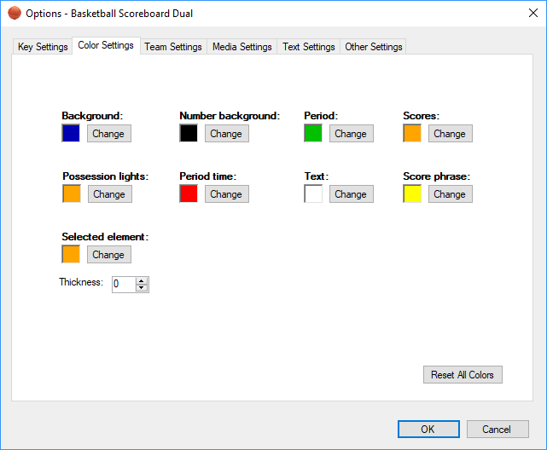
Task: Select the Other Settings tab
Action: 374,47
